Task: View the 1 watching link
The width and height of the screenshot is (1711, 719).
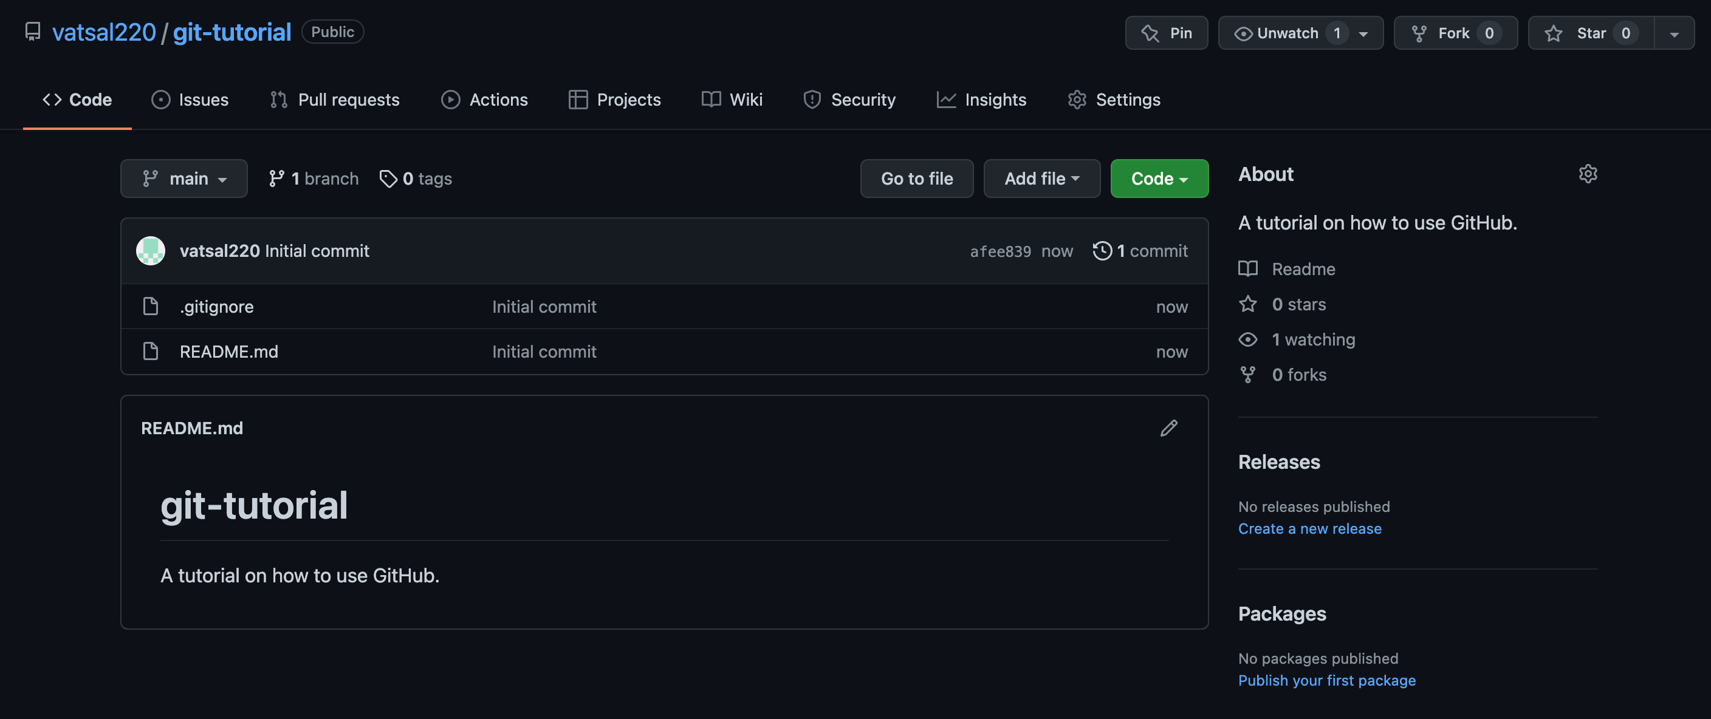Action: (1313, 339)
